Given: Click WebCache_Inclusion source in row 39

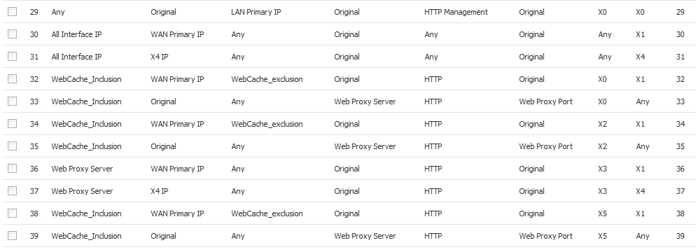Looking at the screenshot, I should tap(86, 236).
